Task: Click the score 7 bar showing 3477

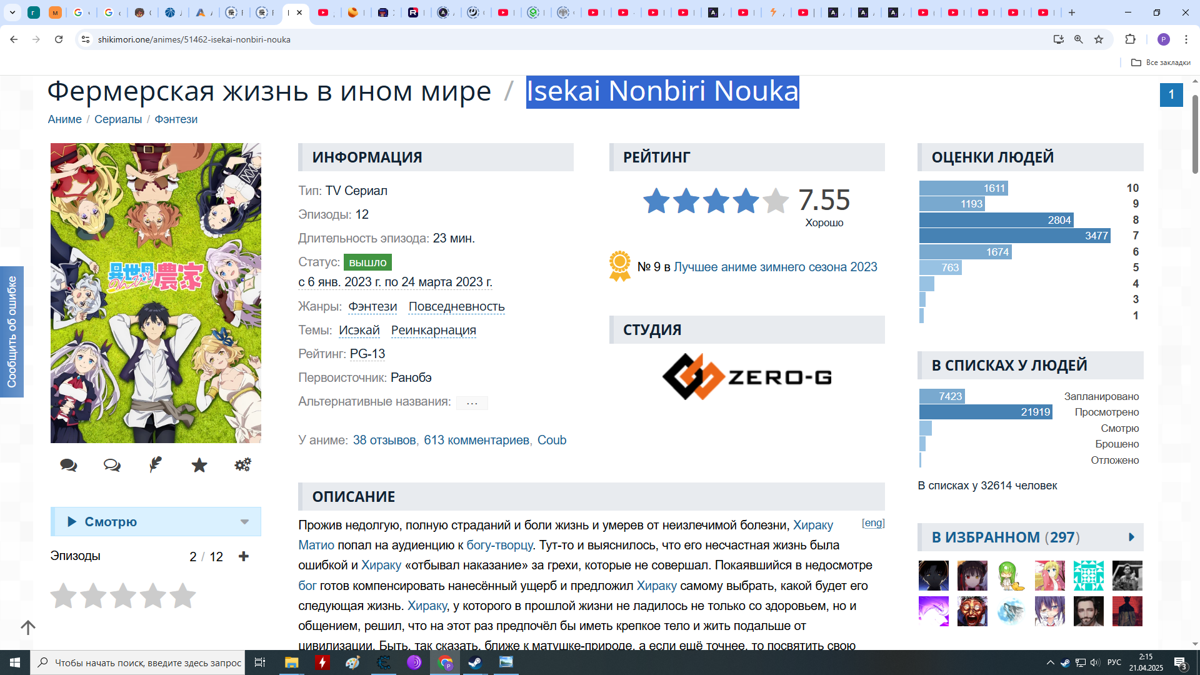Action: [x=1015, y=236]
